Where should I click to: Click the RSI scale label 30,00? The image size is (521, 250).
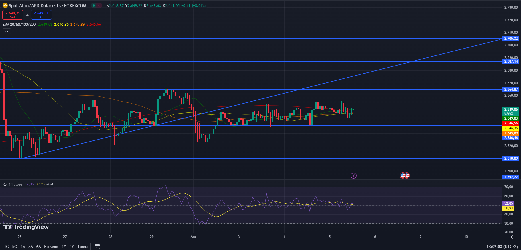click(x=508, y=223)
